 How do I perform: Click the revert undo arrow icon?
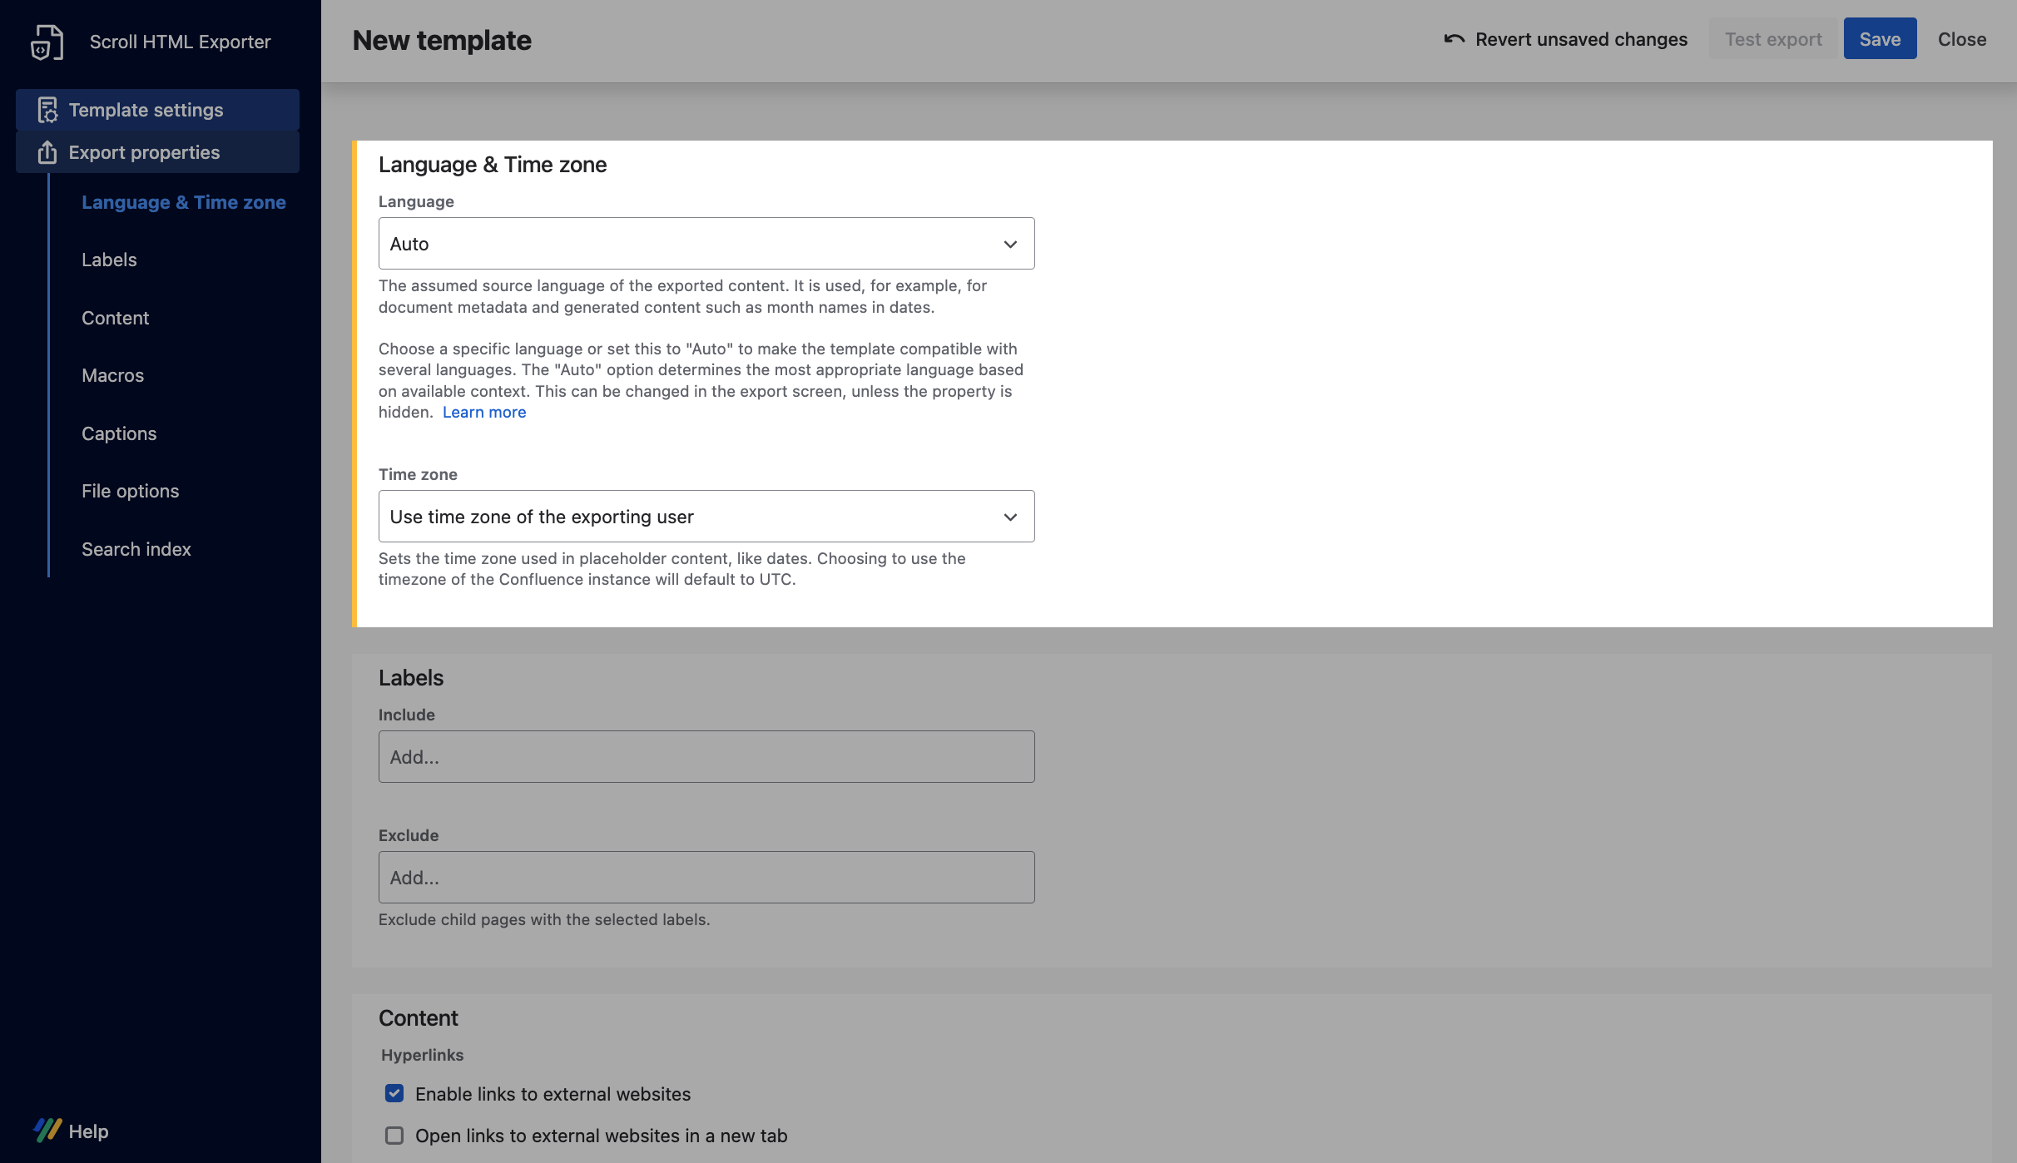[1454, 39]
